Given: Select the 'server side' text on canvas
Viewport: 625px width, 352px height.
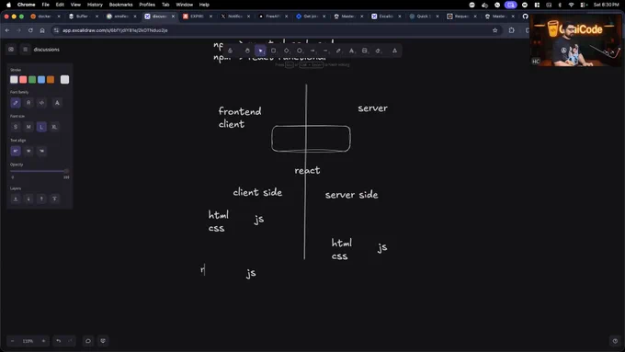Looking at the screenshot, I should pyautogui.click(x=351, y=195).
